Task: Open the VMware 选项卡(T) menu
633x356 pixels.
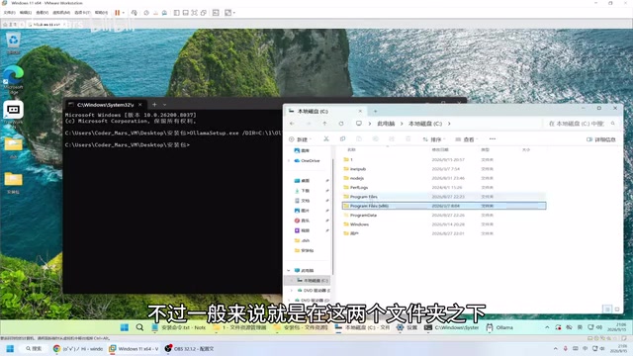Action: [82, 13]
